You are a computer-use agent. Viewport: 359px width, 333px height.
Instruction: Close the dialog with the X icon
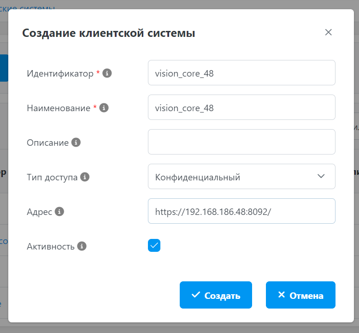coord(328,32)
